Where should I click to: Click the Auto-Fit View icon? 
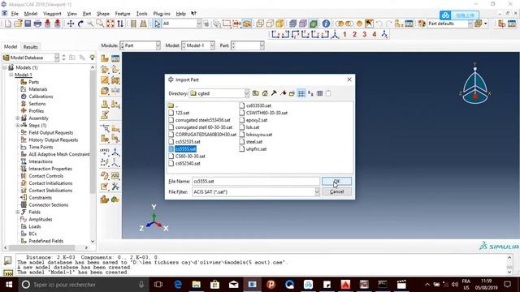110,24
